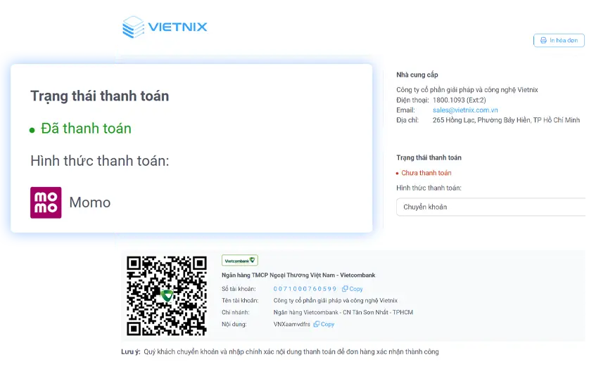The height and width of the screenshot is (369, 589).
Task: Click the Vietcombank emblem inside QR code
Action: 167,296
